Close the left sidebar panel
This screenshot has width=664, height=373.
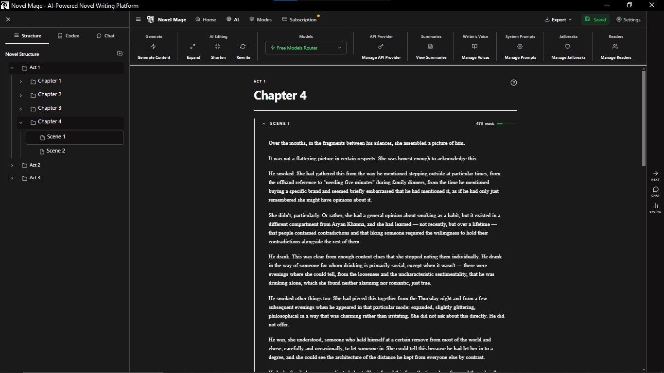8,19
